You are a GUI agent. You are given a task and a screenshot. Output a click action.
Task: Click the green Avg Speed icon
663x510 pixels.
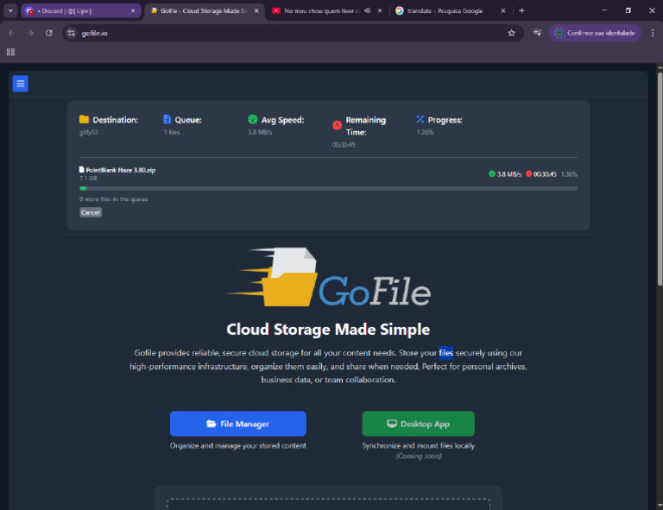point(252,120)
